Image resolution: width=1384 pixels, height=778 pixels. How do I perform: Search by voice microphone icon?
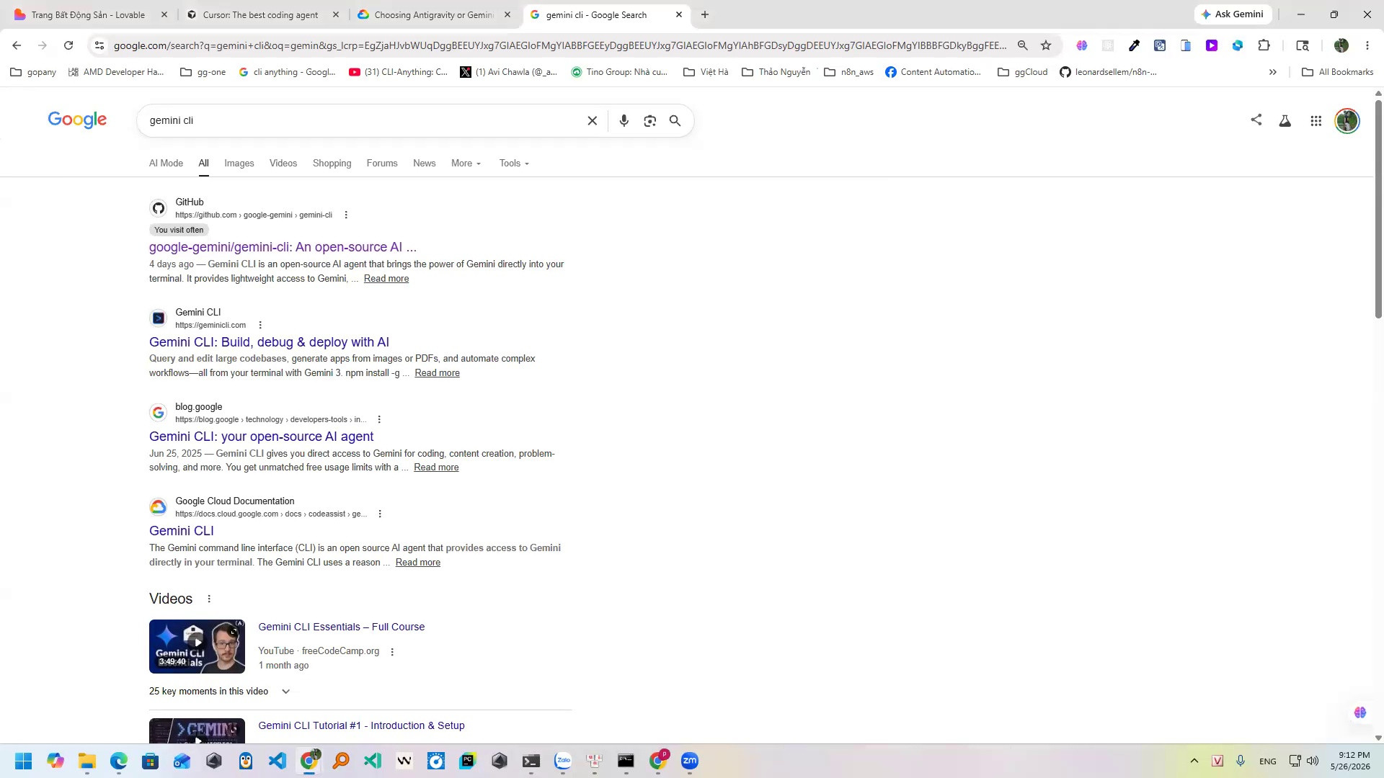pyautogui.click(x=624, y=121)
